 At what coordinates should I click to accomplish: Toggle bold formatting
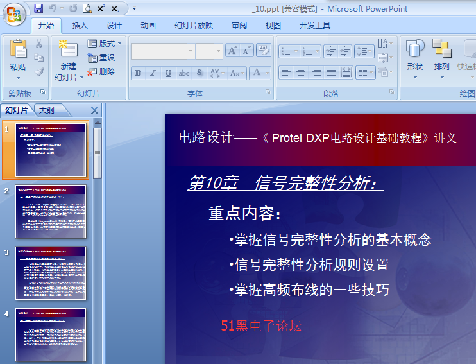click(139, 73)
